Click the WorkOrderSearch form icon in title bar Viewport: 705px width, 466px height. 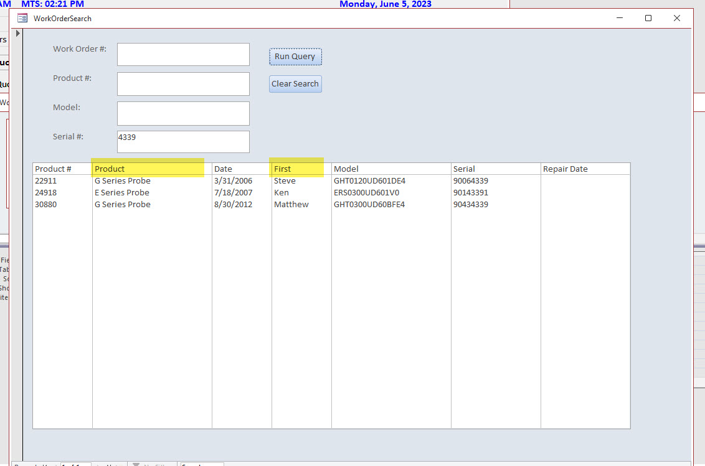pos(22,18)
